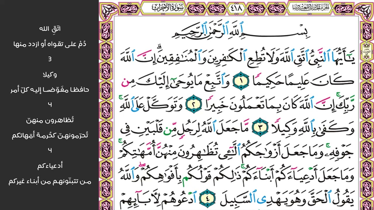This screenshot has width=374, height=210.
Task: Click the number 3 in the side panel
Action: [x=50, y=59]
